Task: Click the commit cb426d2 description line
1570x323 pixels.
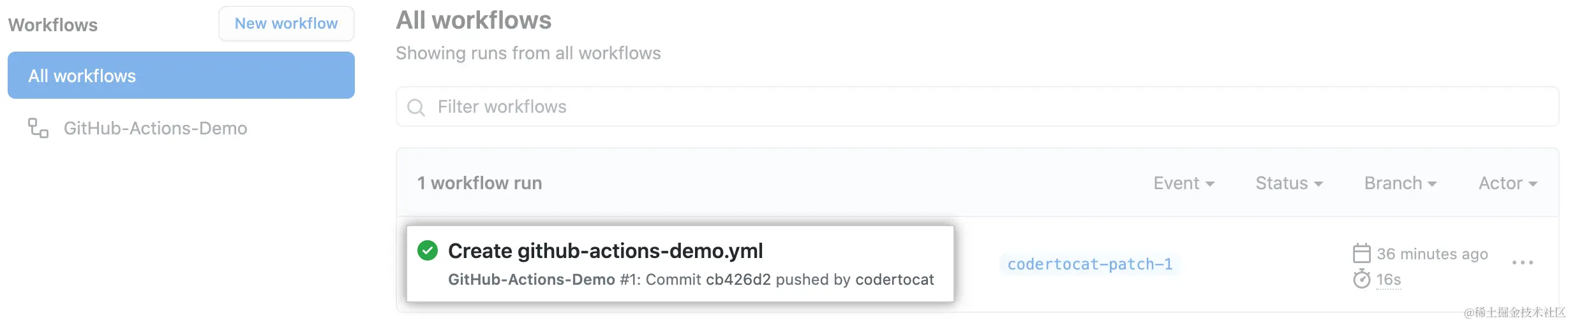Action: [691, 280]
